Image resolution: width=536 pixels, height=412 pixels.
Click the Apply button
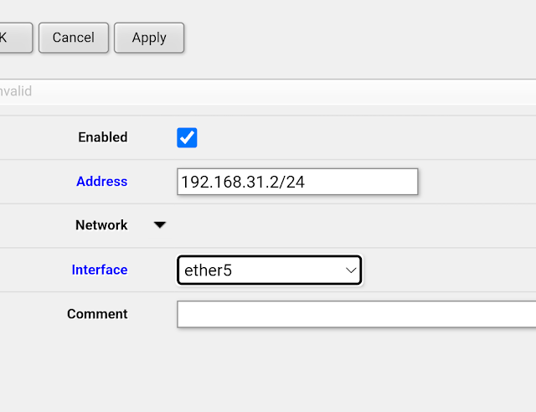tap(149, 38)
